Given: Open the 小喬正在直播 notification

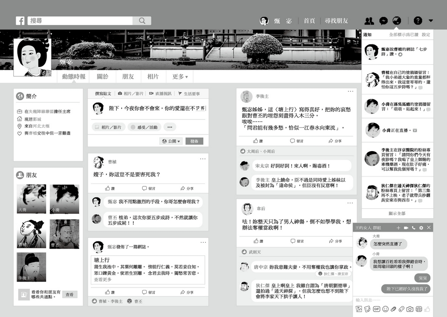Looking at the screenshot, I should (x=397, y=131).
